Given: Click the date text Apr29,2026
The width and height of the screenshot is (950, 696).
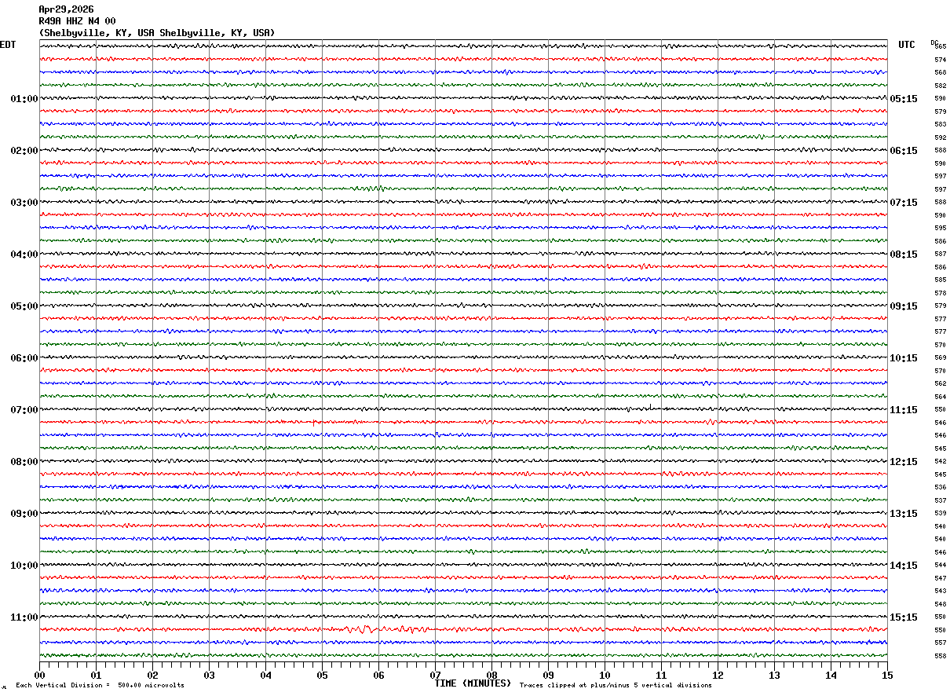Looking at the screenshot, I should point(66,9).
